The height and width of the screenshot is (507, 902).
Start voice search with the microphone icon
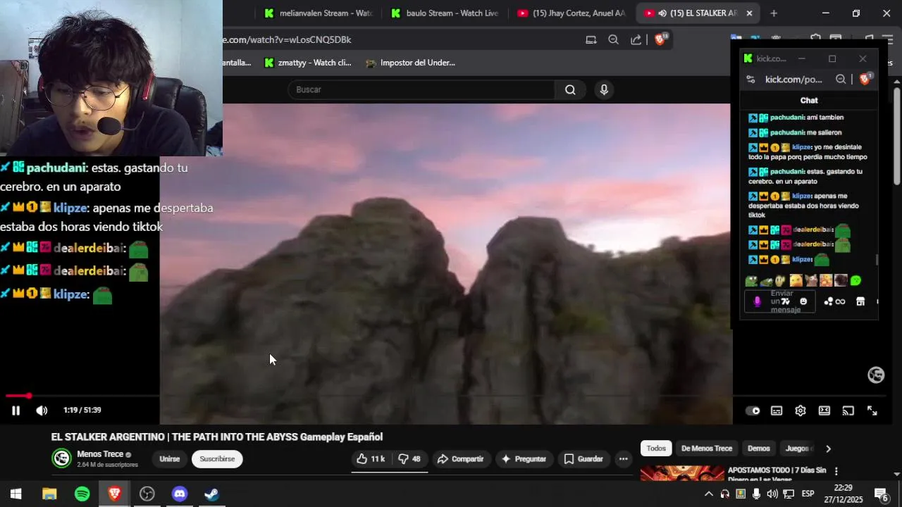point(604,89)
